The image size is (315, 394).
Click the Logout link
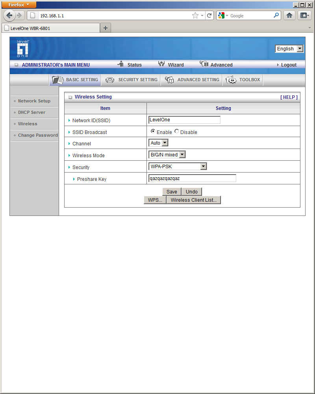coord(289,65)
